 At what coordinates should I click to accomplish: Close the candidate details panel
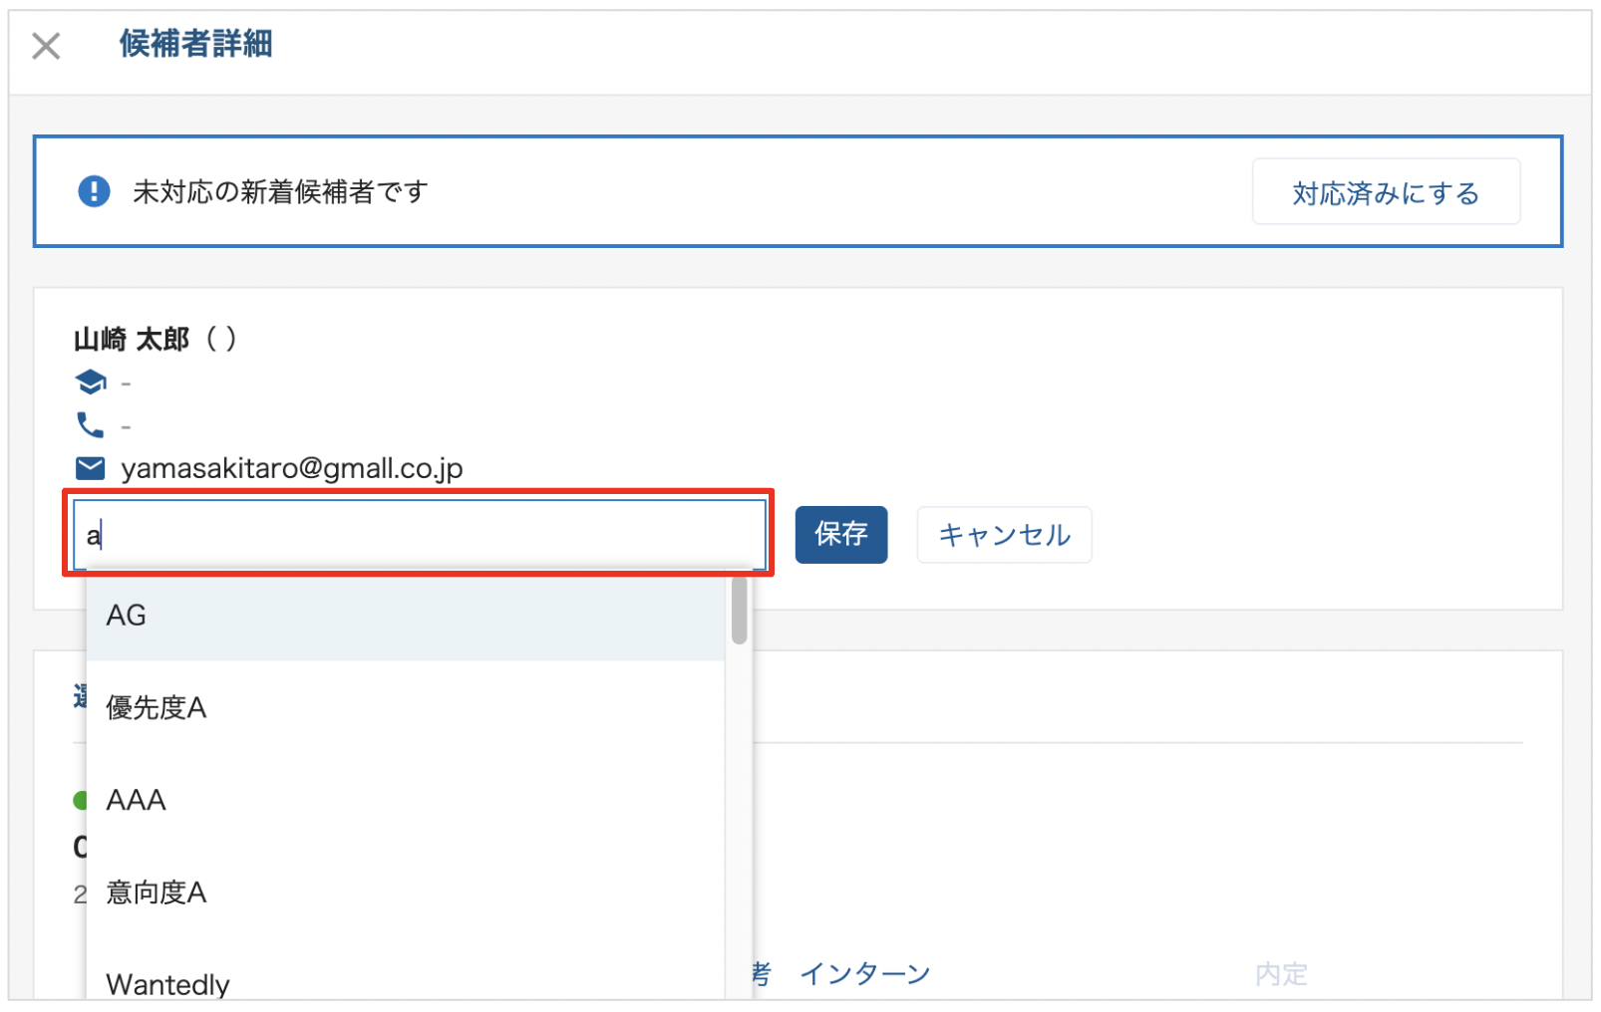click(x=46, y=46)
